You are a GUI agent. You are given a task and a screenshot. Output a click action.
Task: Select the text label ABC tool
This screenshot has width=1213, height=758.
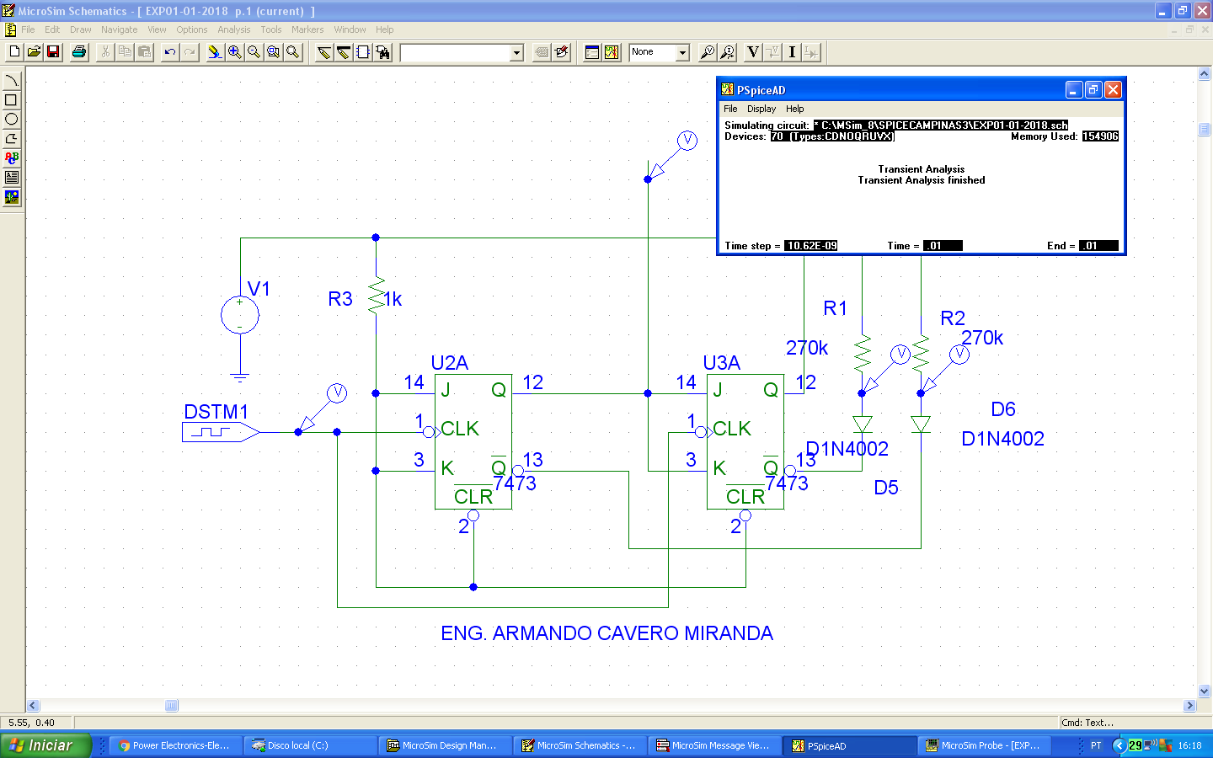pyautogui.click(x=11, y=157)
